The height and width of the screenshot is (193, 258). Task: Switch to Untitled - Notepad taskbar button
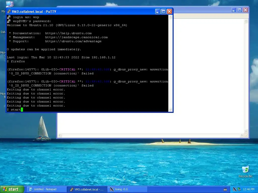click(47, 189)
